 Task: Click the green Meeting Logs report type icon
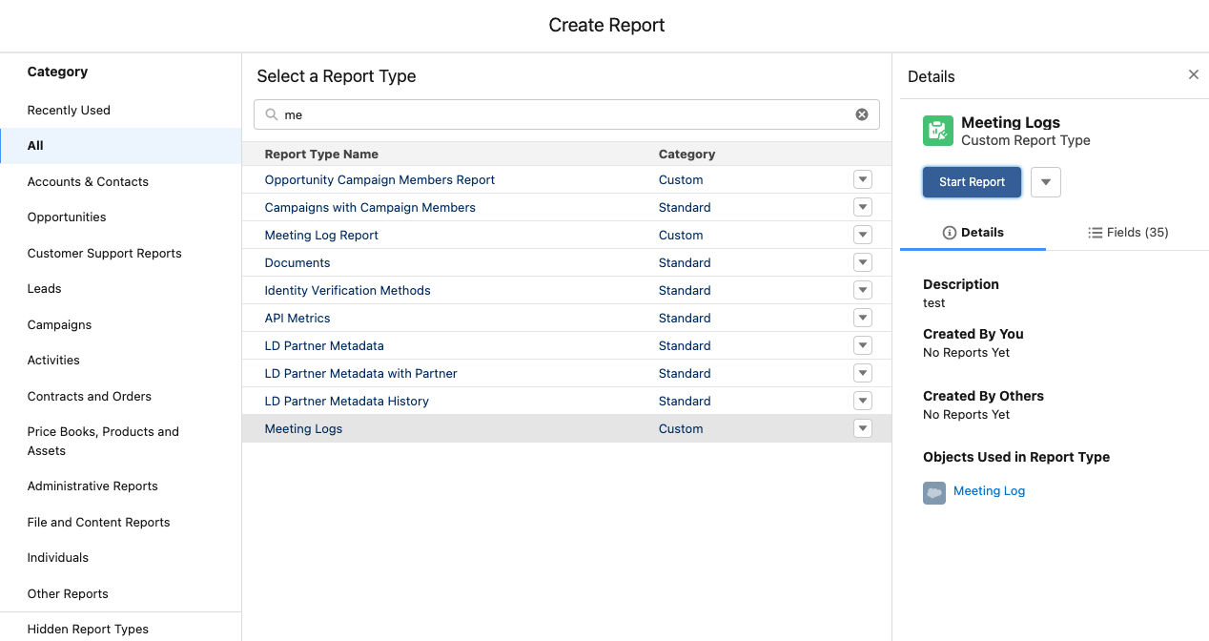937,131
